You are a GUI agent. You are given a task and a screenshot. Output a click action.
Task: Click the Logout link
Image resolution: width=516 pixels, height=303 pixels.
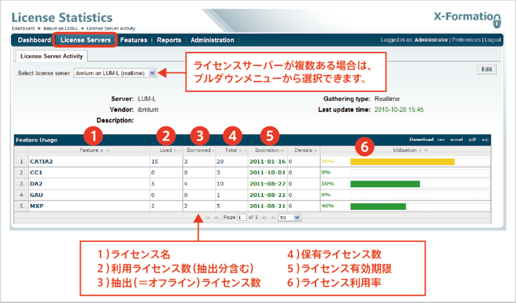coord(492,40)
